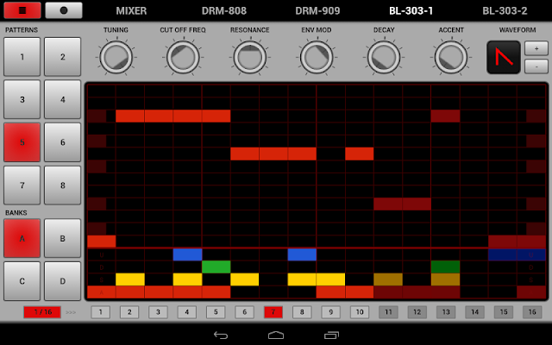
Task: Switch to bank C
Action: pyautogui.click(x=22, y=281)
